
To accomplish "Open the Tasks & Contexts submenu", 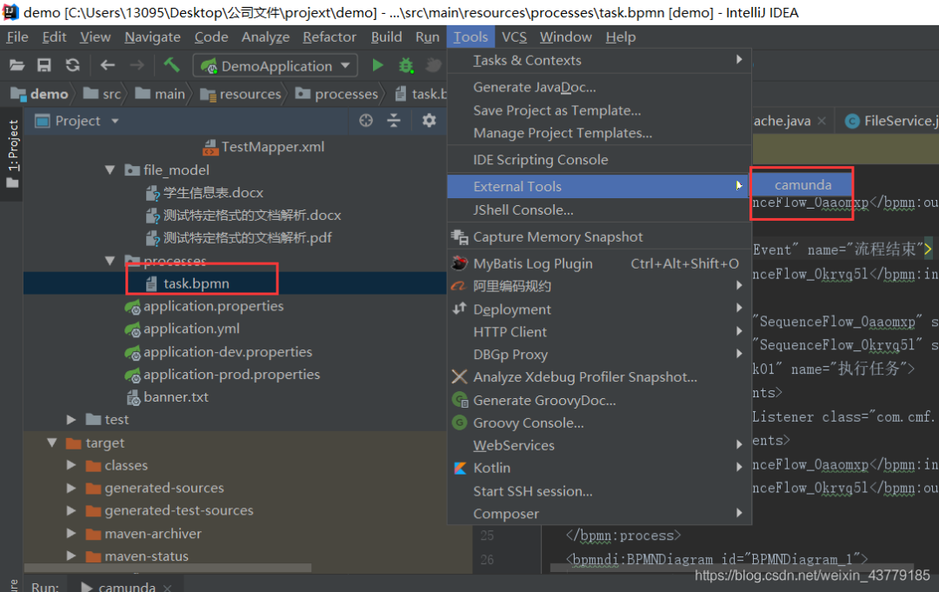I will click(599, 61).
